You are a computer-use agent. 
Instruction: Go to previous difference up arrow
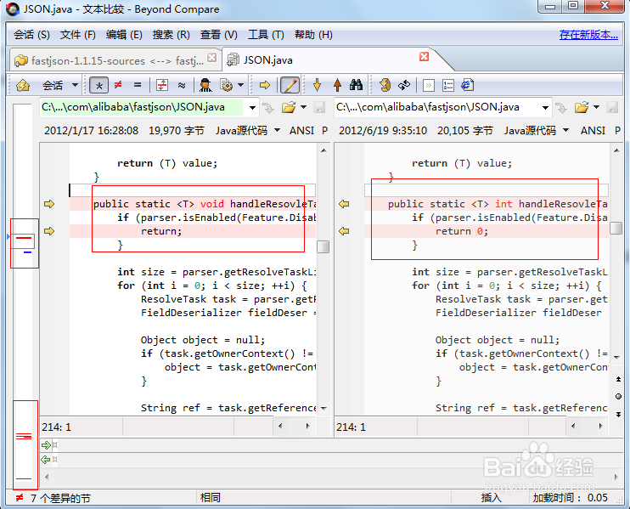tap(337, 85)
